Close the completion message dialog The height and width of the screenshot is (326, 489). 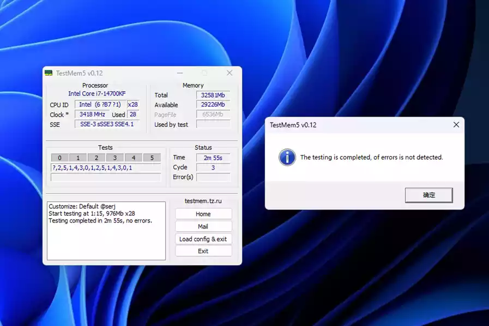tap(456, 125)
